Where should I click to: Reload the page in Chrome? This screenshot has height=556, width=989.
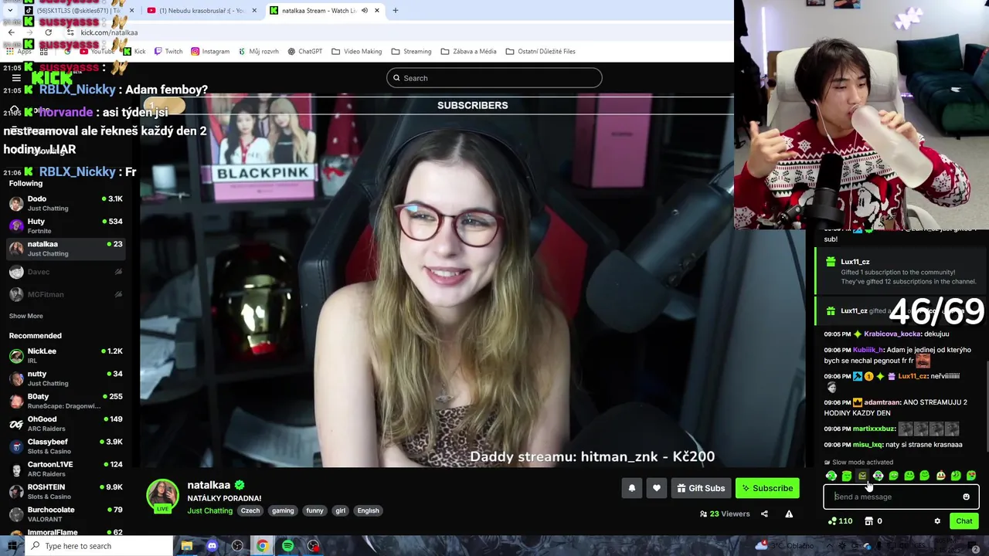pos(48,32)
